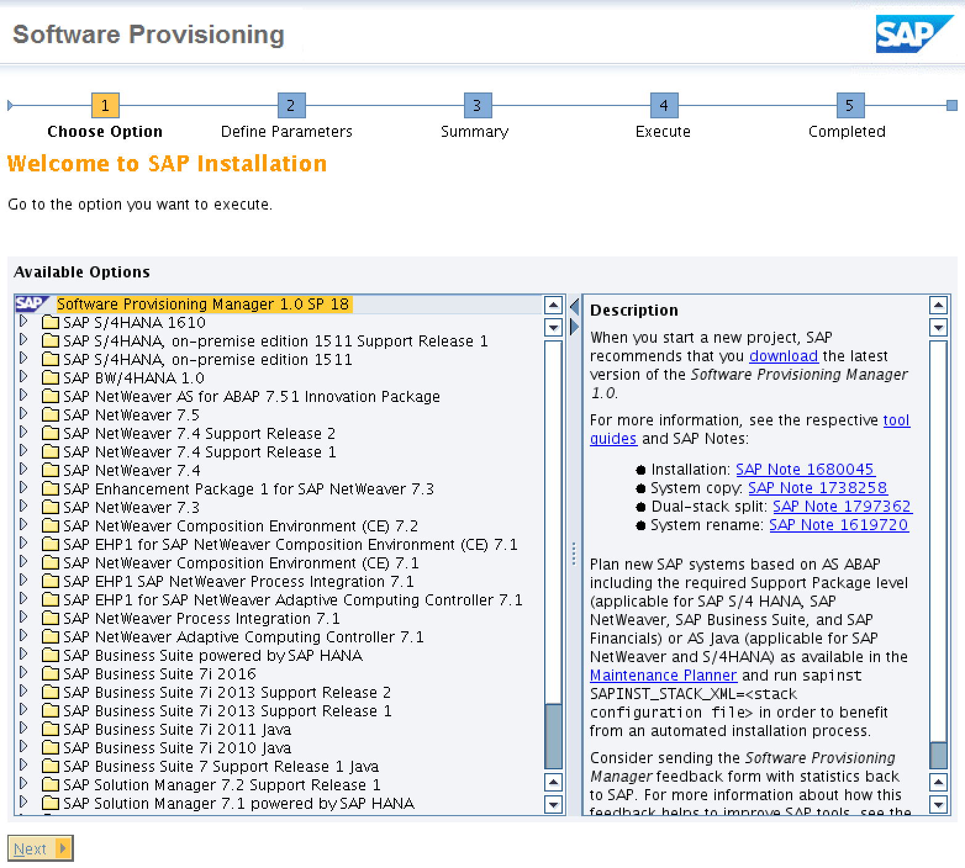
Task: Select SAP NetWeaver Composition Environment (CE) 7.1 row
Action: pos(241,563)
